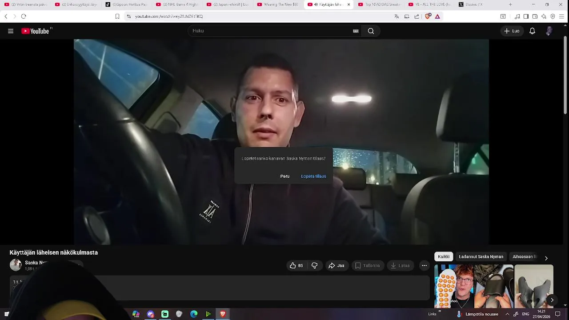
Task: Open the Shorts thumbnail with curly-haired man
Action: (x=454, y=287)
